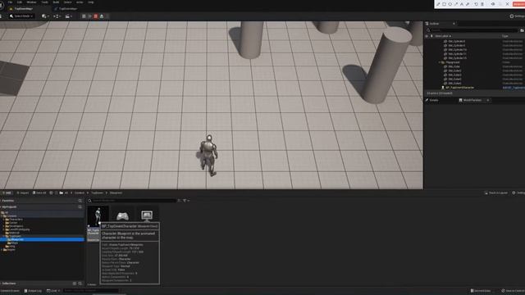The image size is (525, 295).
Task: Close the World Partition tab
Action: point(488,100)
